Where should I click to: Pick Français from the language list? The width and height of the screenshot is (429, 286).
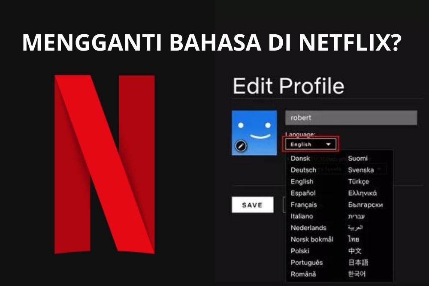[304, 205]
